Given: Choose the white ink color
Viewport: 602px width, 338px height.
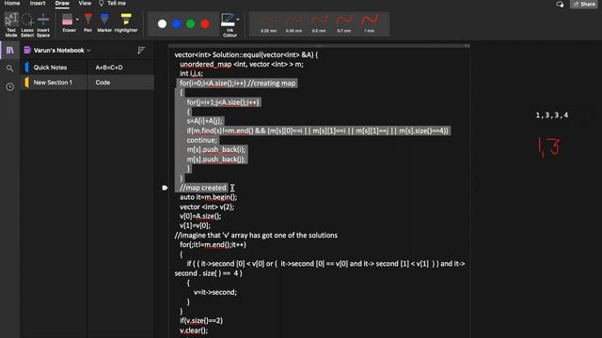Looking at the screenshot, I should click(162, 23).
